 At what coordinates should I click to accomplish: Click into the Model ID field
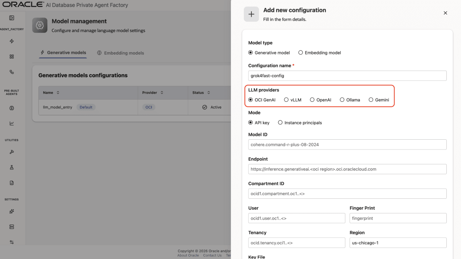click(x=347, y=145)
